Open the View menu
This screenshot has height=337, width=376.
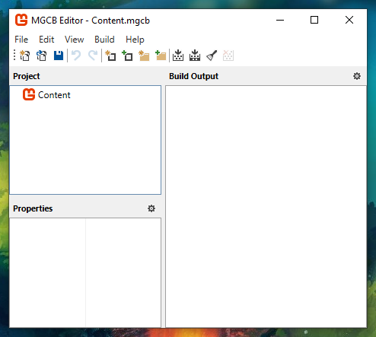[75, 40]
